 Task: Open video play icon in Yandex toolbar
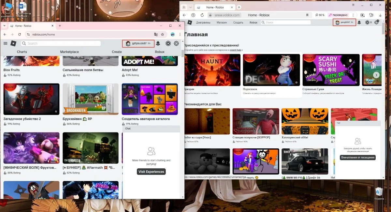click(x=362, y=15)
